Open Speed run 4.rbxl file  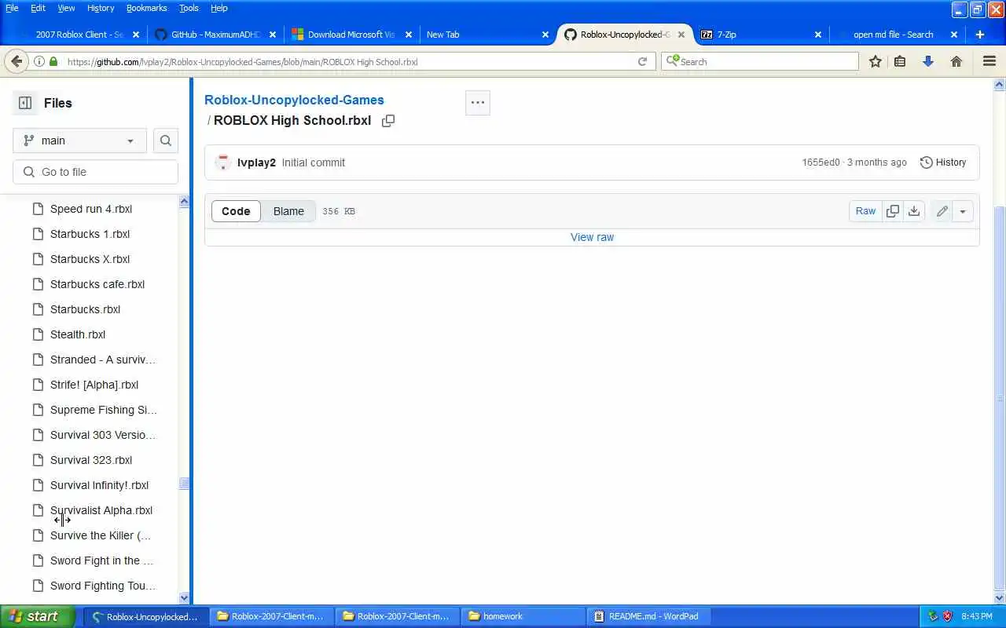coord(91,209)
